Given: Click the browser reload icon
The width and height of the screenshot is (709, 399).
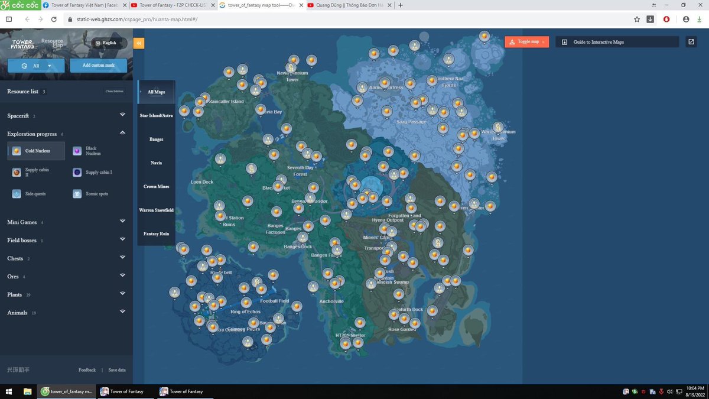Looking at the screenshot, I should (x=54, y=19).
